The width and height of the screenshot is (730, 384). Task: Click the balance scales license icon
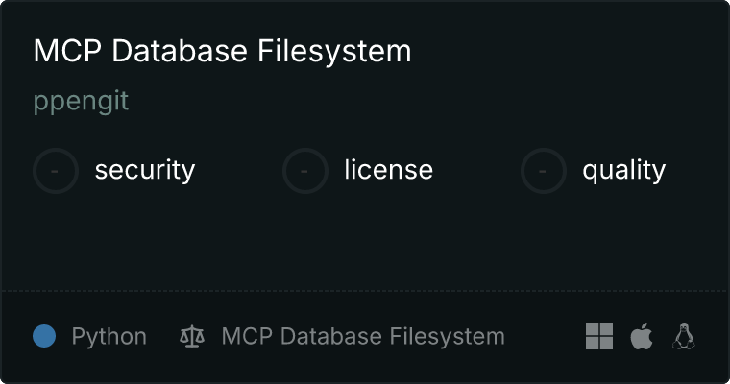coord(192,337)
